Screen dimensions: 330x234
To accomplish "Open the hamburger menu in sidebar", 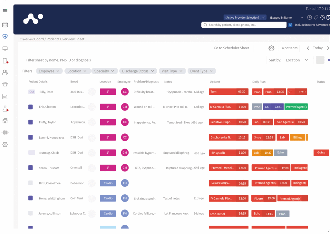I will pos(5,11).
